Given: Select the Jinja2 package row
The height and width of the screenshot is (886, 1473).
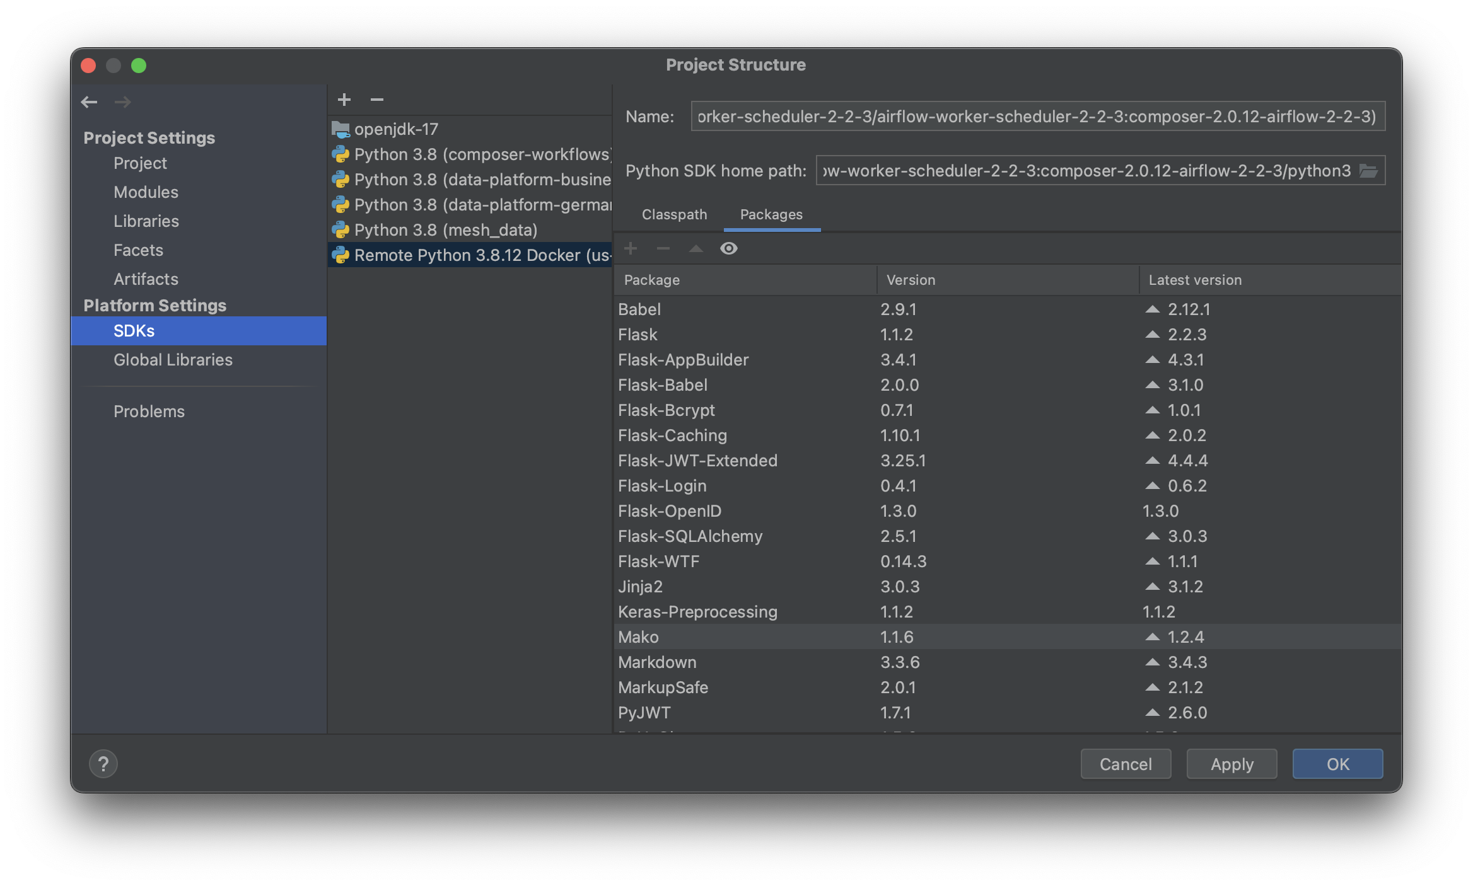Looking at the screenshot, I should pos(640,587).
